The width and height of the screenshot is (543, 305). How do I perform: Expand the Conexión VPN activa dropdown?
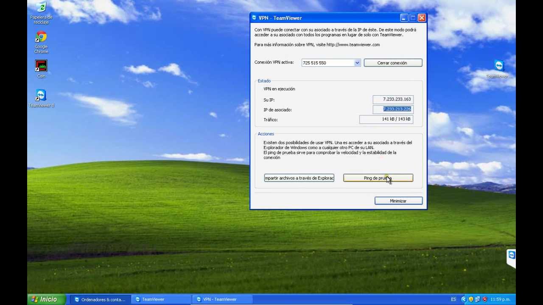click(x=357, y=63)
